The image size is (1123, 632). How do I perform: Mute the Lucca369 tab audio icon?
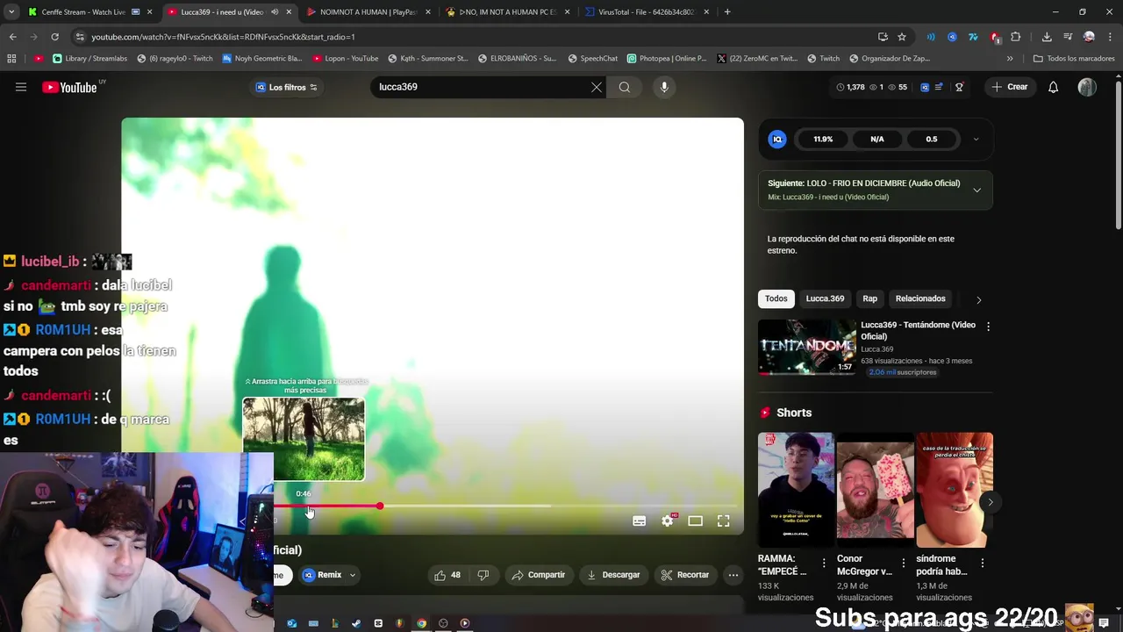pos(275,12)
